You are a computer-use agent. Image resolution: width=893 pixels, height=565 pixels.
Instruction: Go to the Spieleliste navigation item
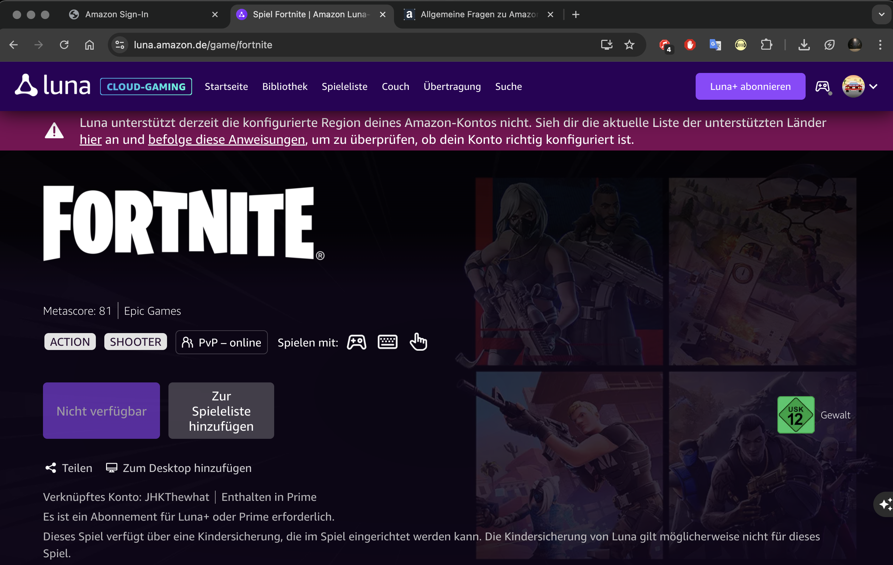tap(344, 86)
